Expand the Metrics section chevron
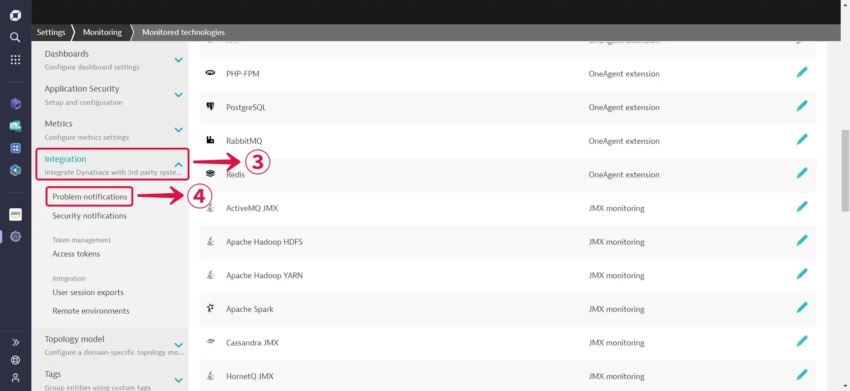Viewport: 850px width, 391px height. pos(178,130)
